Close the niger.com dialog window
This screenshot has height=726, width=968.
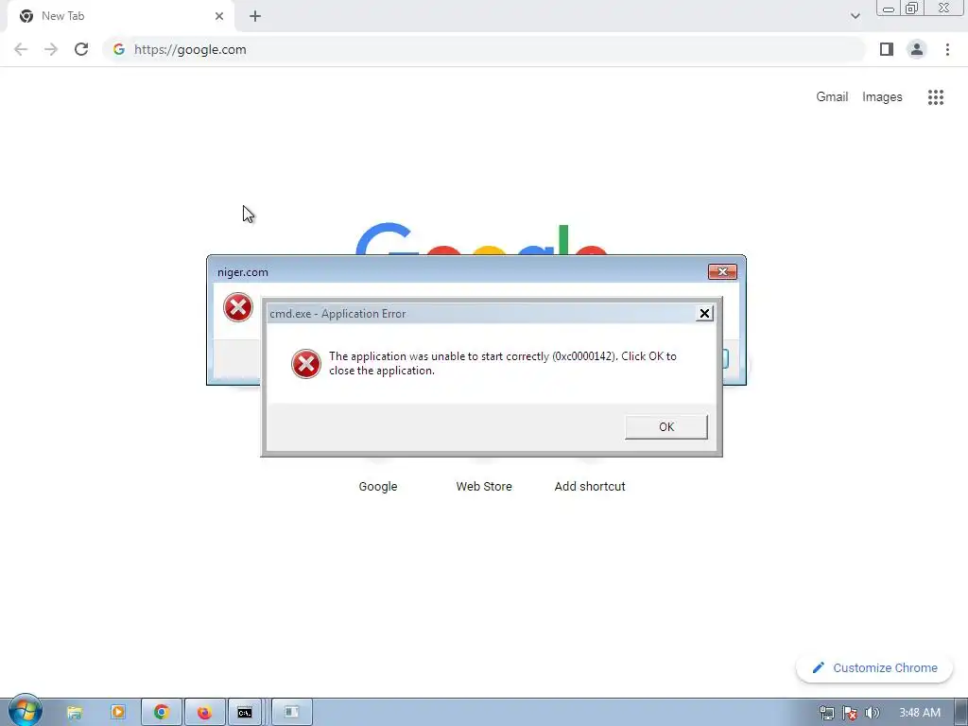[x=722, y=271]
